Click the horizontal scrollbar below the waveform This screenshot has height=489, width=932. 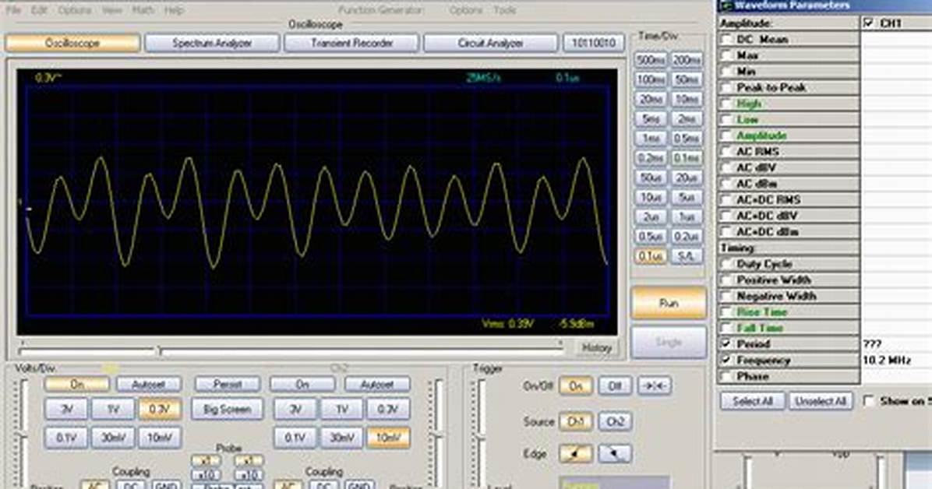coord(291,351)
